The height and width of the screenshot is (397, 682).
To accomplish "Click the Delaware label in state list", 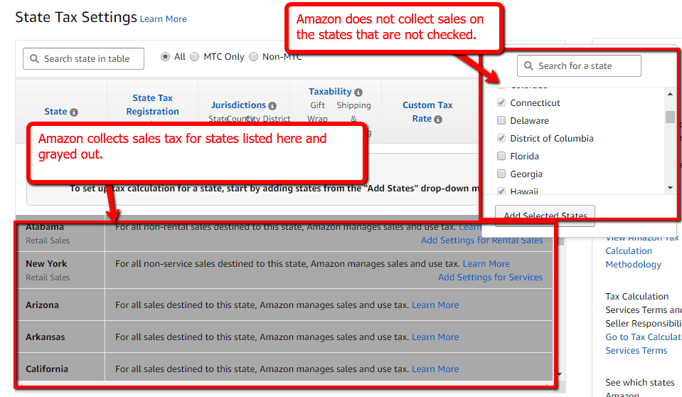I will tap(529, 121).
